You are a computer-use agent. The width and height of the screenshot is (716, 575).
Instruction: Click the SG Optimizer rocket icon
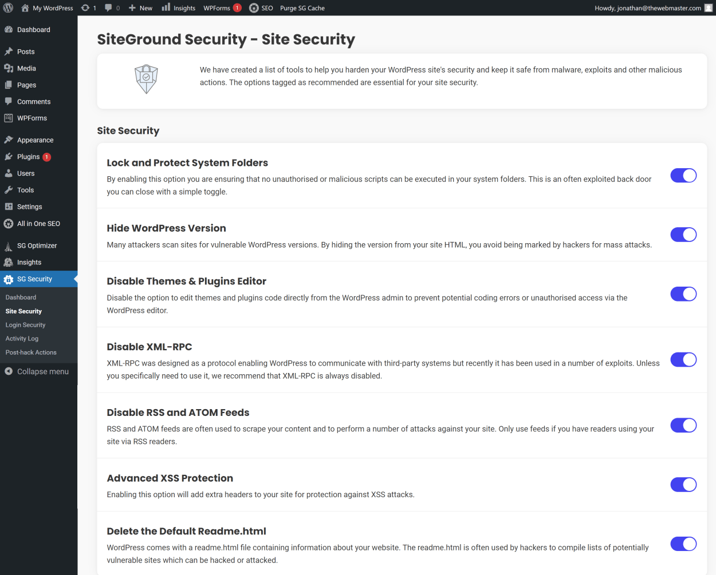(9, 246)
